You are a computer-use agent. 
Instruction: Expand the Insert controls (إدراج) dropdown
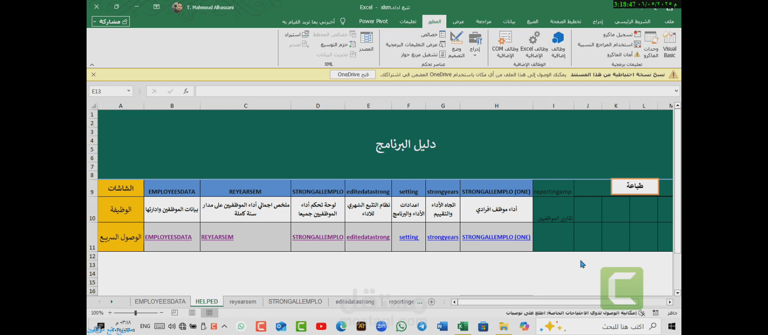[x=475, y=45]
